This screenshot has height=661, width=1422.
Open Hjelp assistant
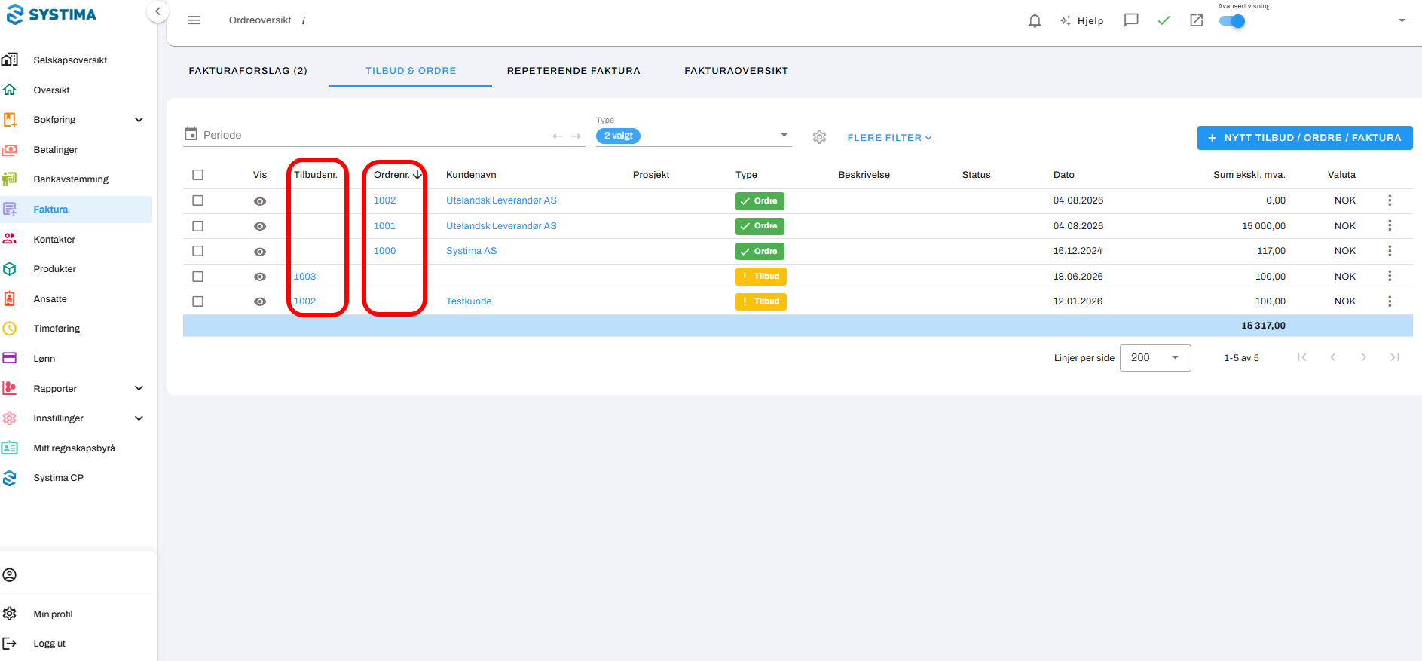pos(1081,20)
